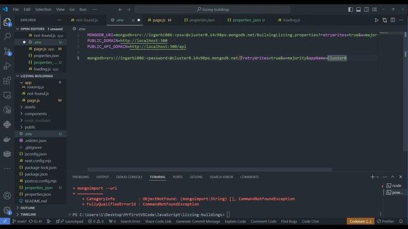Toggle bottom panel layout icon
408x229 pixels.
[x=358, y=10]
